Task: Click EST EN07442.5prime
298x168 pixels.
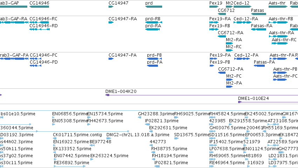Action: [x=55, y=160]
